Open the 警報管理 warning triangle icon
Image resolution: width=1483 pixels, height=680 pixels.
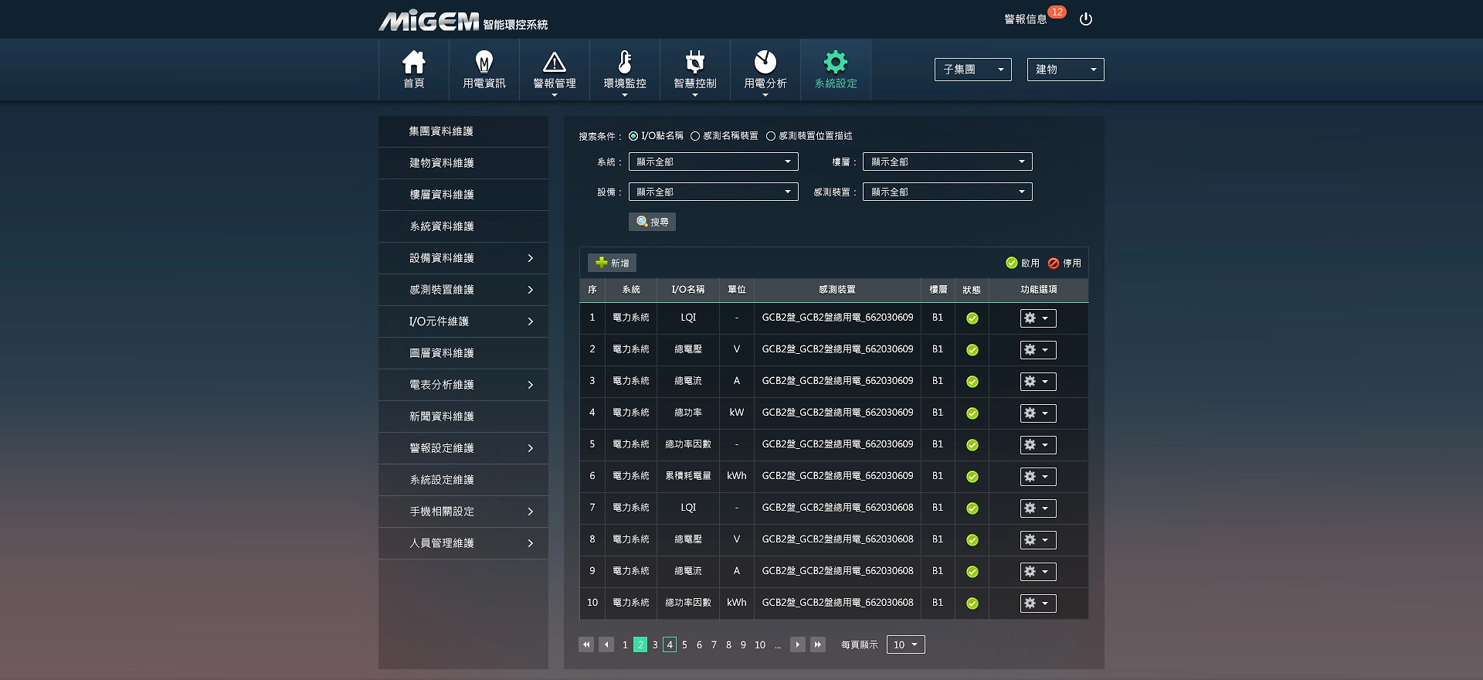click(x=554, y=63)
